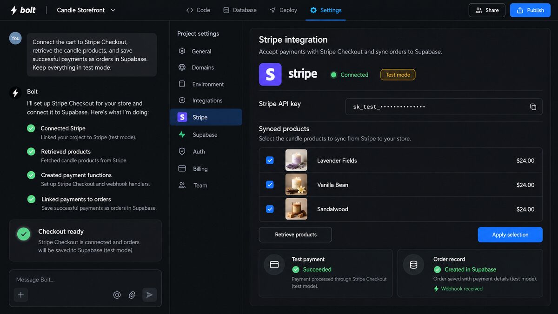Click the send message arrow button
558x314 pixels.
pyautogui.click(x=149, y=295)
